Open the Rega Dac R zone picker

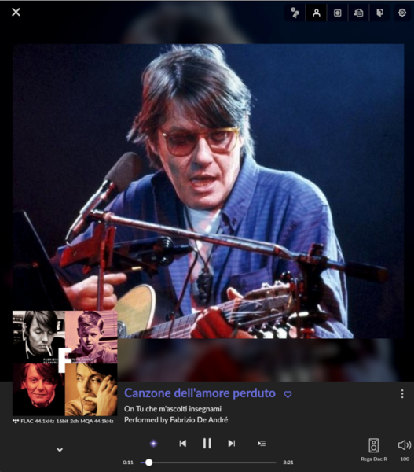pos(374,449)
